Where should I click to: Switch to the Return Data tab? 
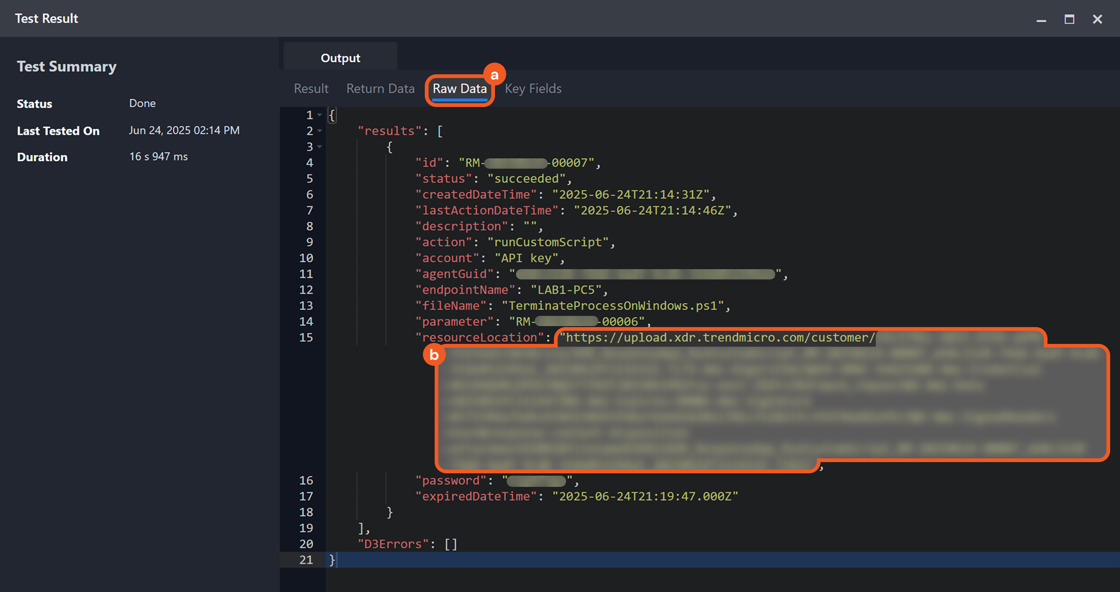[x=380, y=89]
